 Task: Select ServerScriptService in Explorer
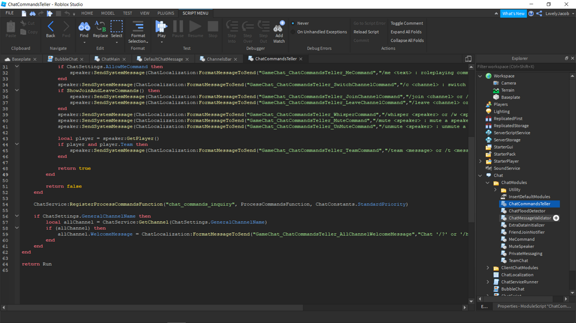coord(512,133)
